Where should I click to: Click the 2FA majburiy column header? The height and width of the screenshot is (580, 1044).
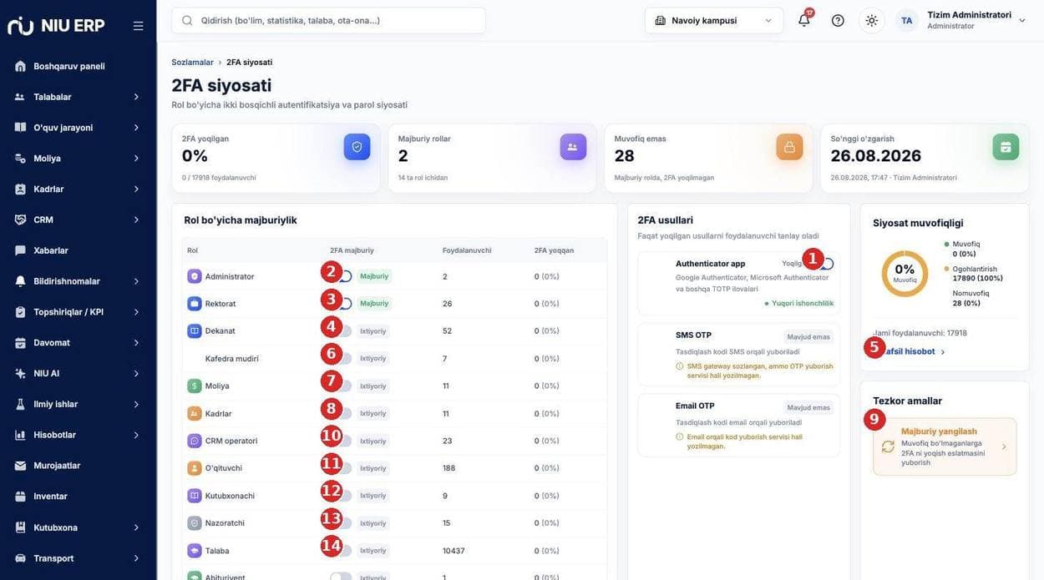(x=352, y=250)
